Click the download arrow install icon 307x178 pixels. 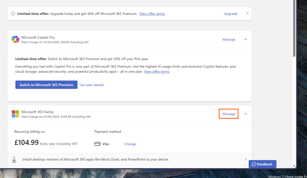coord(14,159)
